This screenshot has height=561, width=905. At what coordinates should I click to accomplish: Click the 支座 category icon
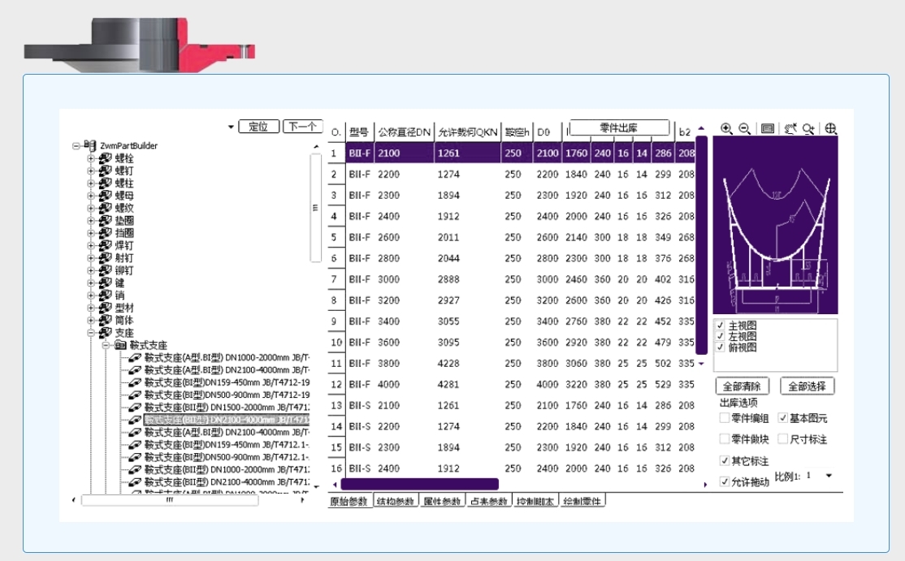pyautogui.click(x=105, y=333)
